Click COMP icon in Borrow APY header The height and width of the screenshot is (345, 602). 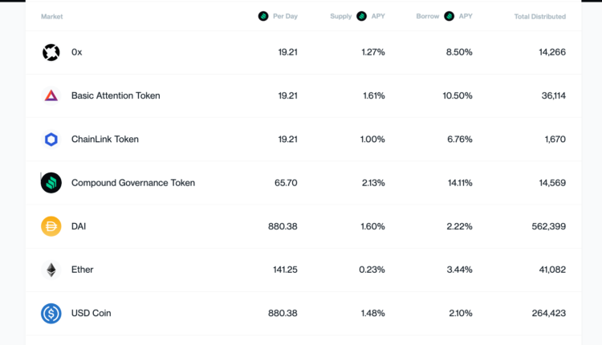click(x=449, y=16)
